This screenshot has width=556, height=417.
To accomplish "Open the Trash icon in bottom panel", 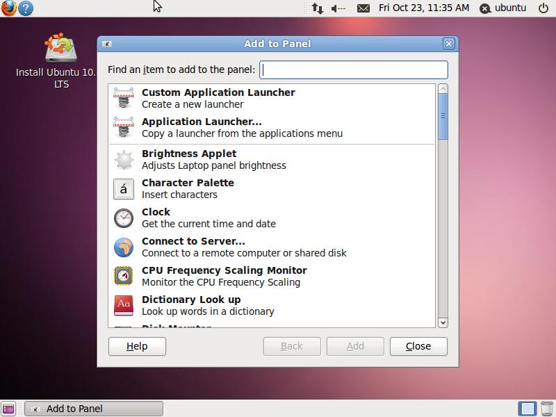I will 547,409.
